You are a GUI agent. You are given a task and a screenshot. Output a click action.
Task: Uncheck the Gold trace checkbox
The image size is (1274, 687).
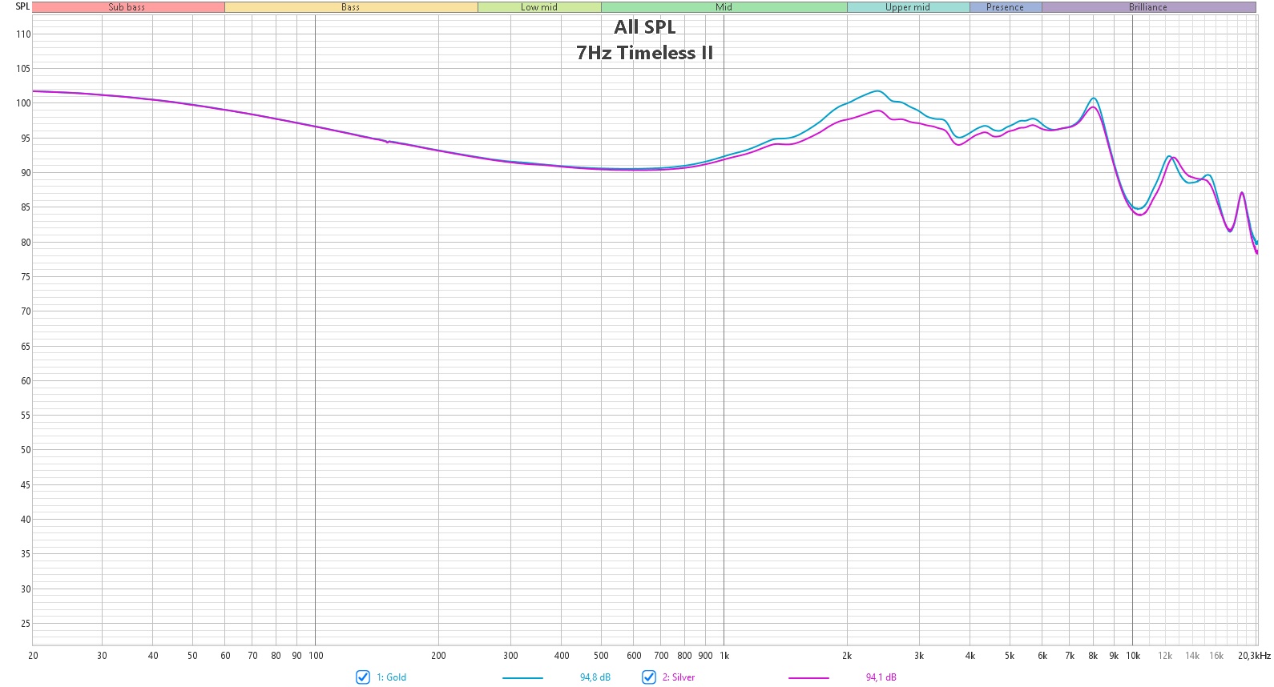tap(363, 677)
